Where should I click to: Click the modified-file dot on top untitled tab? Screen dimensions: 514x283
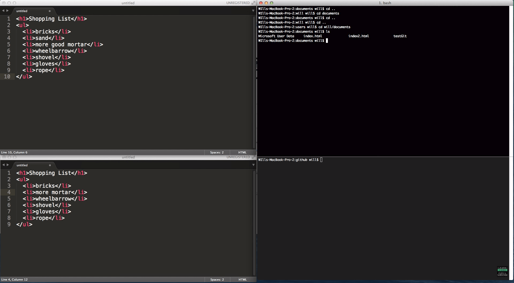49,12
